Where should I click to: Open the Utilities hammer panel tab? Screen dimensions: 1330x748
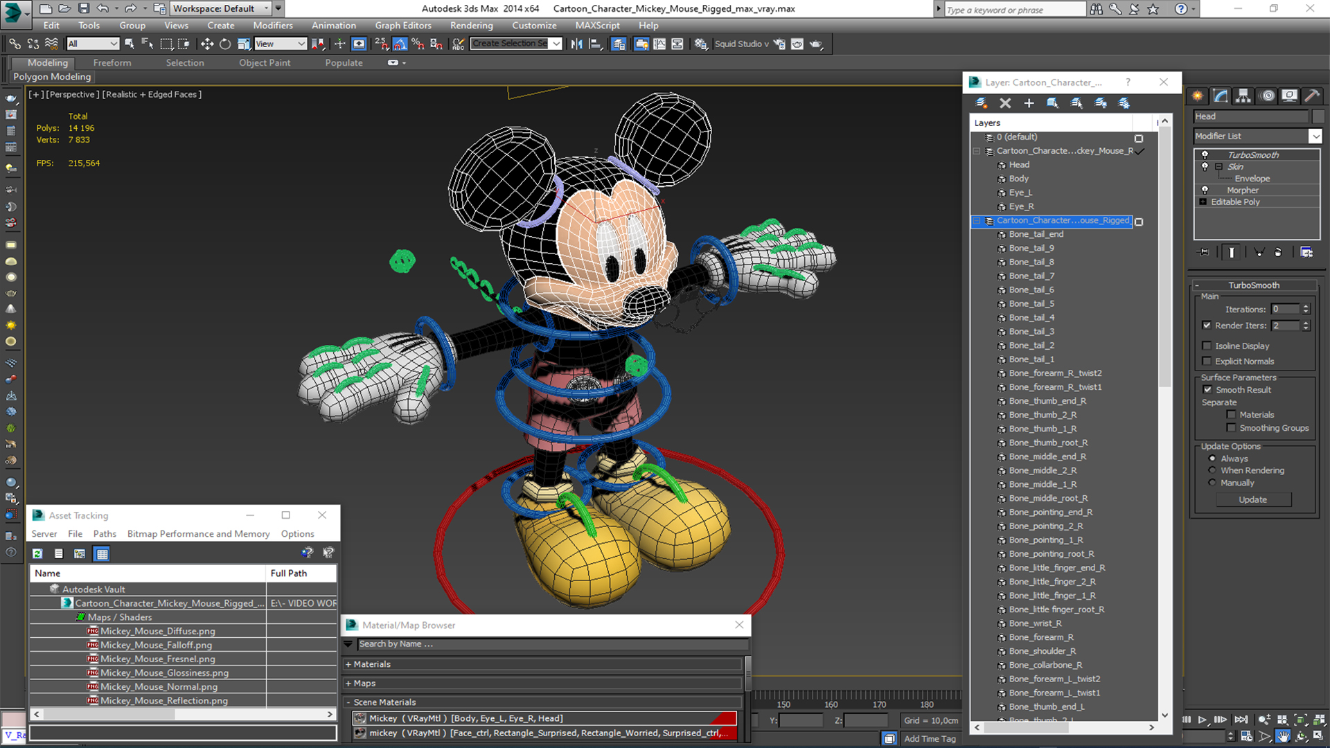[1311, 96]
